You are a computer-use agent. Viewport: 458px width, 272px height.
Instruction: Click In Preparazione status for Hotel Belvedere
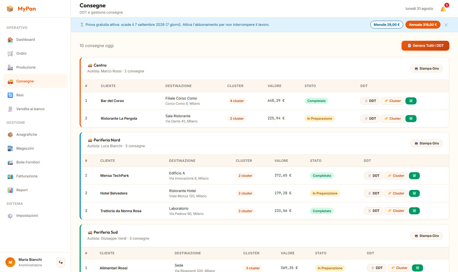tap(325, 193)
